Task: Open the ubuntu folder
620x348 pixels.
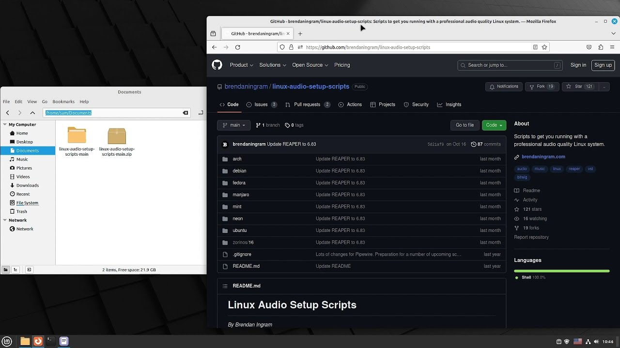Action: tap(239, 231)
